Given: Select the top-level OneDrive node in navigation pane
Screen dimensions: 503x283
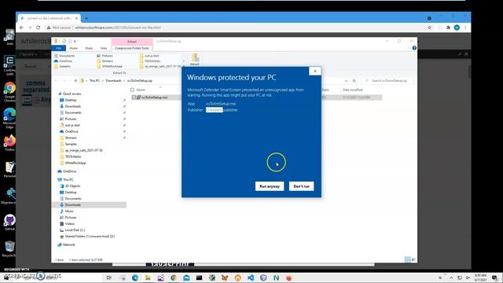Looking at the screenshot, I should tap(67, 171).
